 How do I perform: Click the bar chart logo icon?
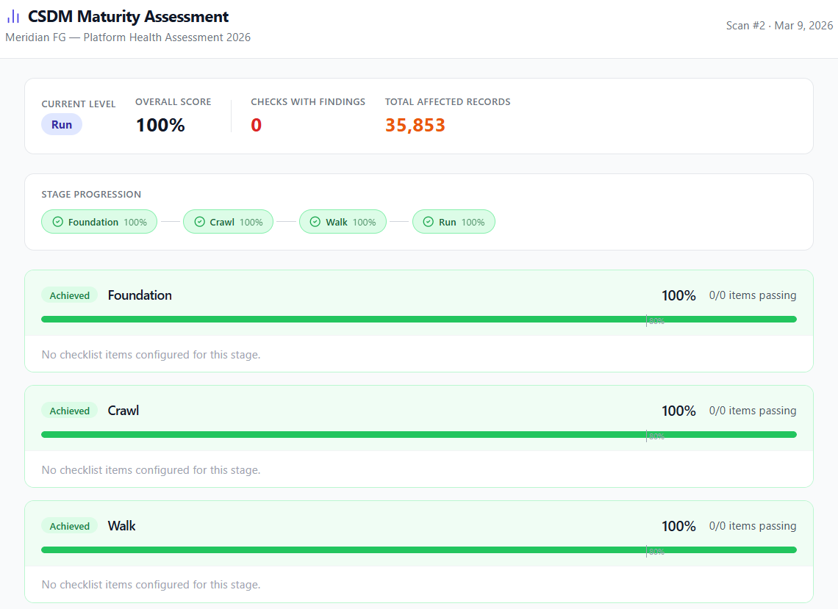click(x=13, y=17)
